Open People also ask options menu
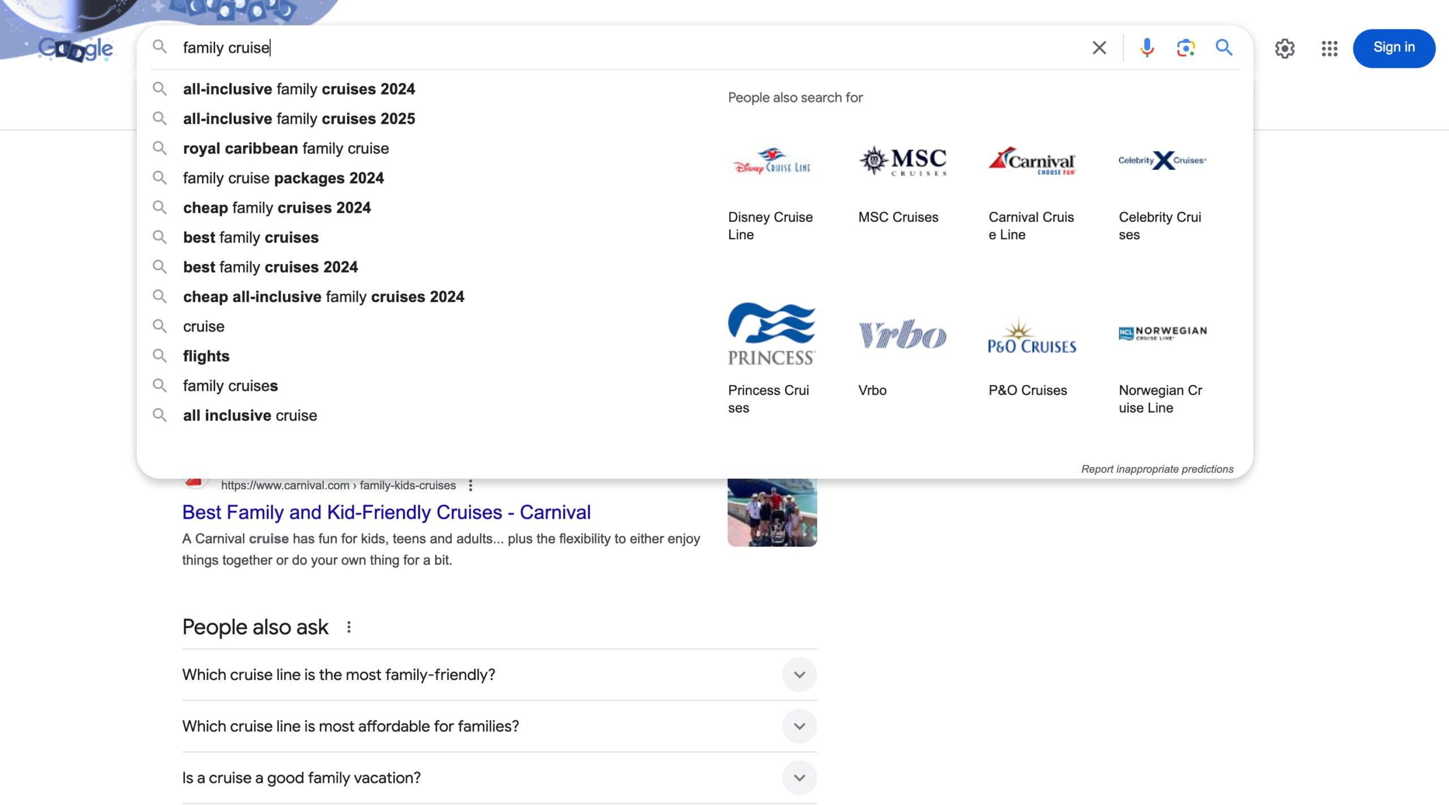The image size is (1449, 805). point(349,627)
